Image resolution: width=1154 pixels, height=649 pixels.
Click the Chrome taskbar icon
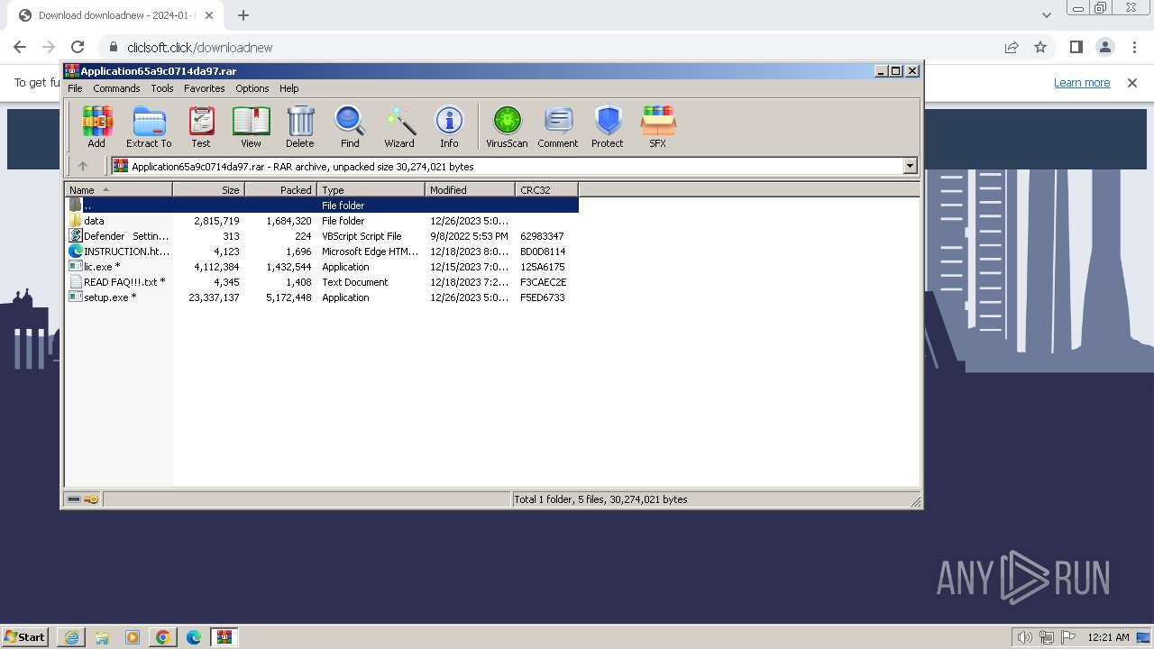click(163, 636)
